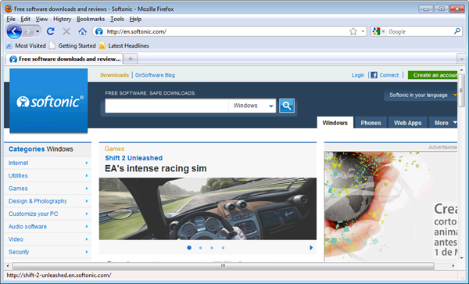Viewport: 469px width, 284px height.
Task: Click the Softonic logo banner
Action: [x=48, y=101]
